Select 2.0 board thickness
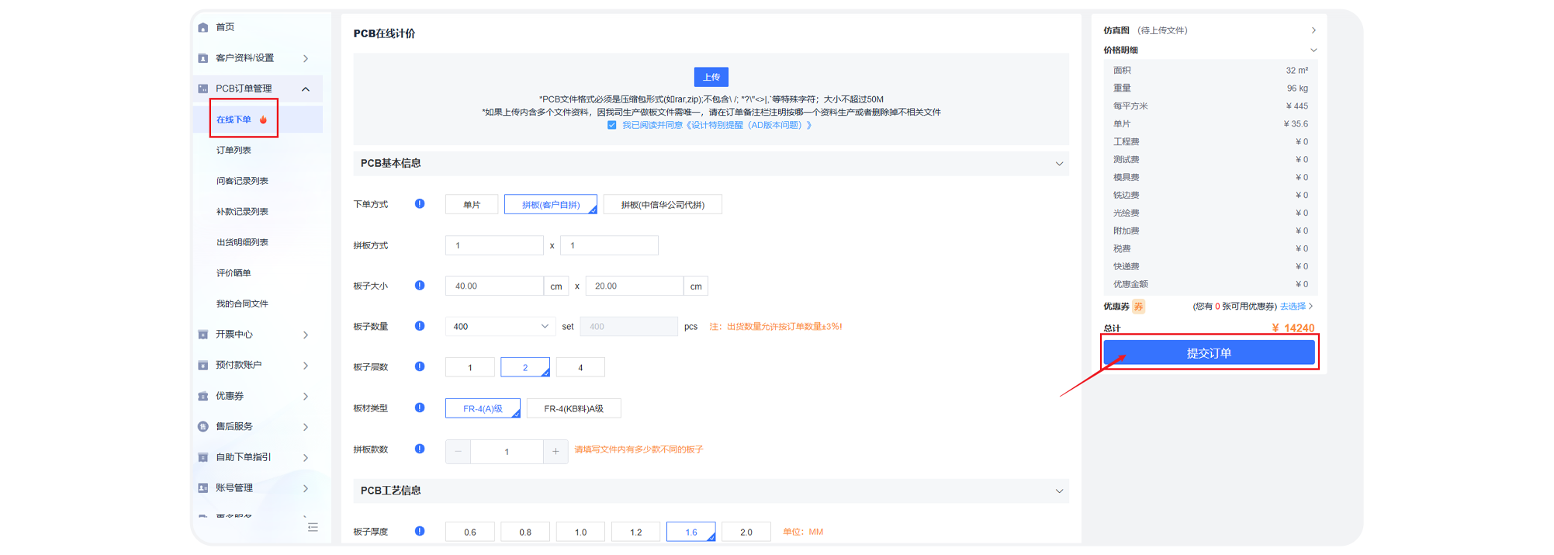This screenshot has width=1554, height=555. [746, 532]
